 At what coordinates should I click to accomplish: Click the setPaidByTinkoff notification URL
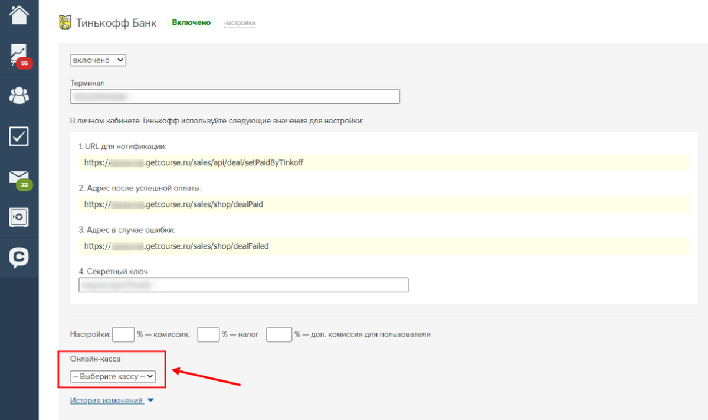[x=194, y=162]
